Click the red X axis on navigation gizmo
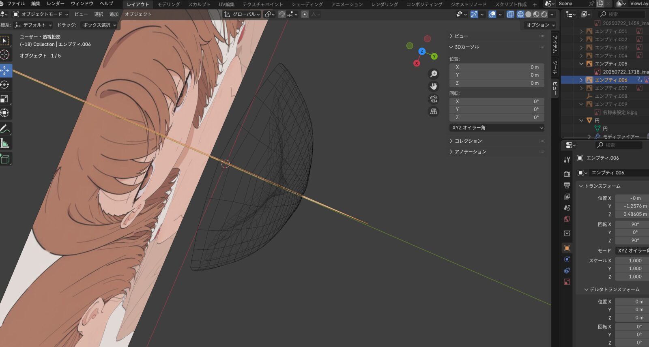Viewport: 649px width, 347px height. [x=417, y=63]
